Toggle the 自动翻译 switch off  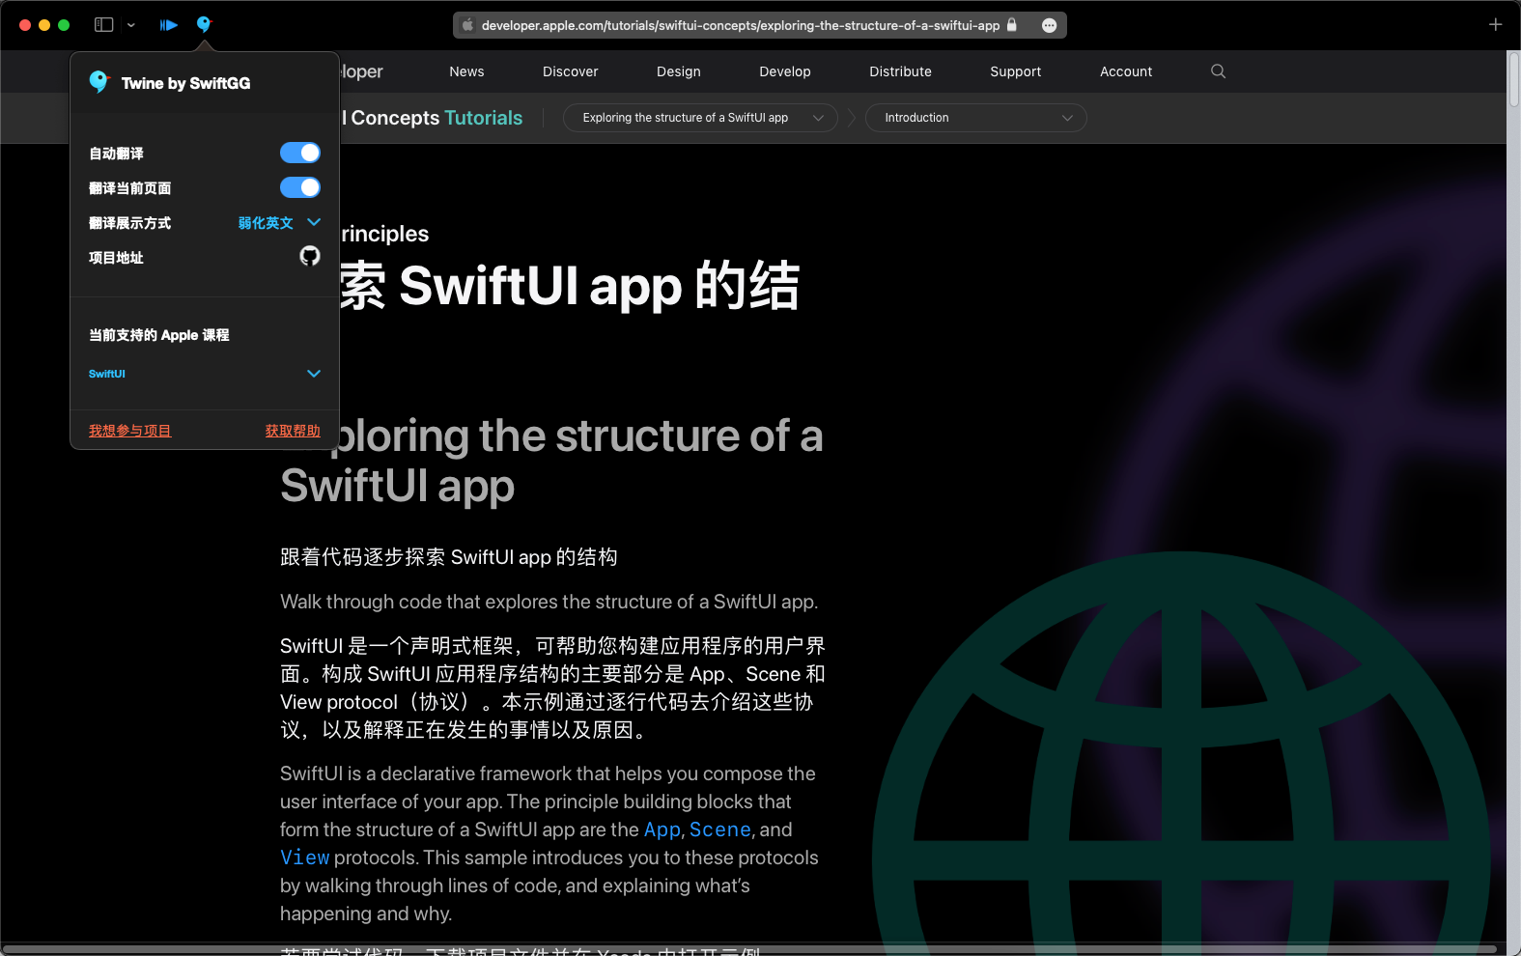point(300,153)
